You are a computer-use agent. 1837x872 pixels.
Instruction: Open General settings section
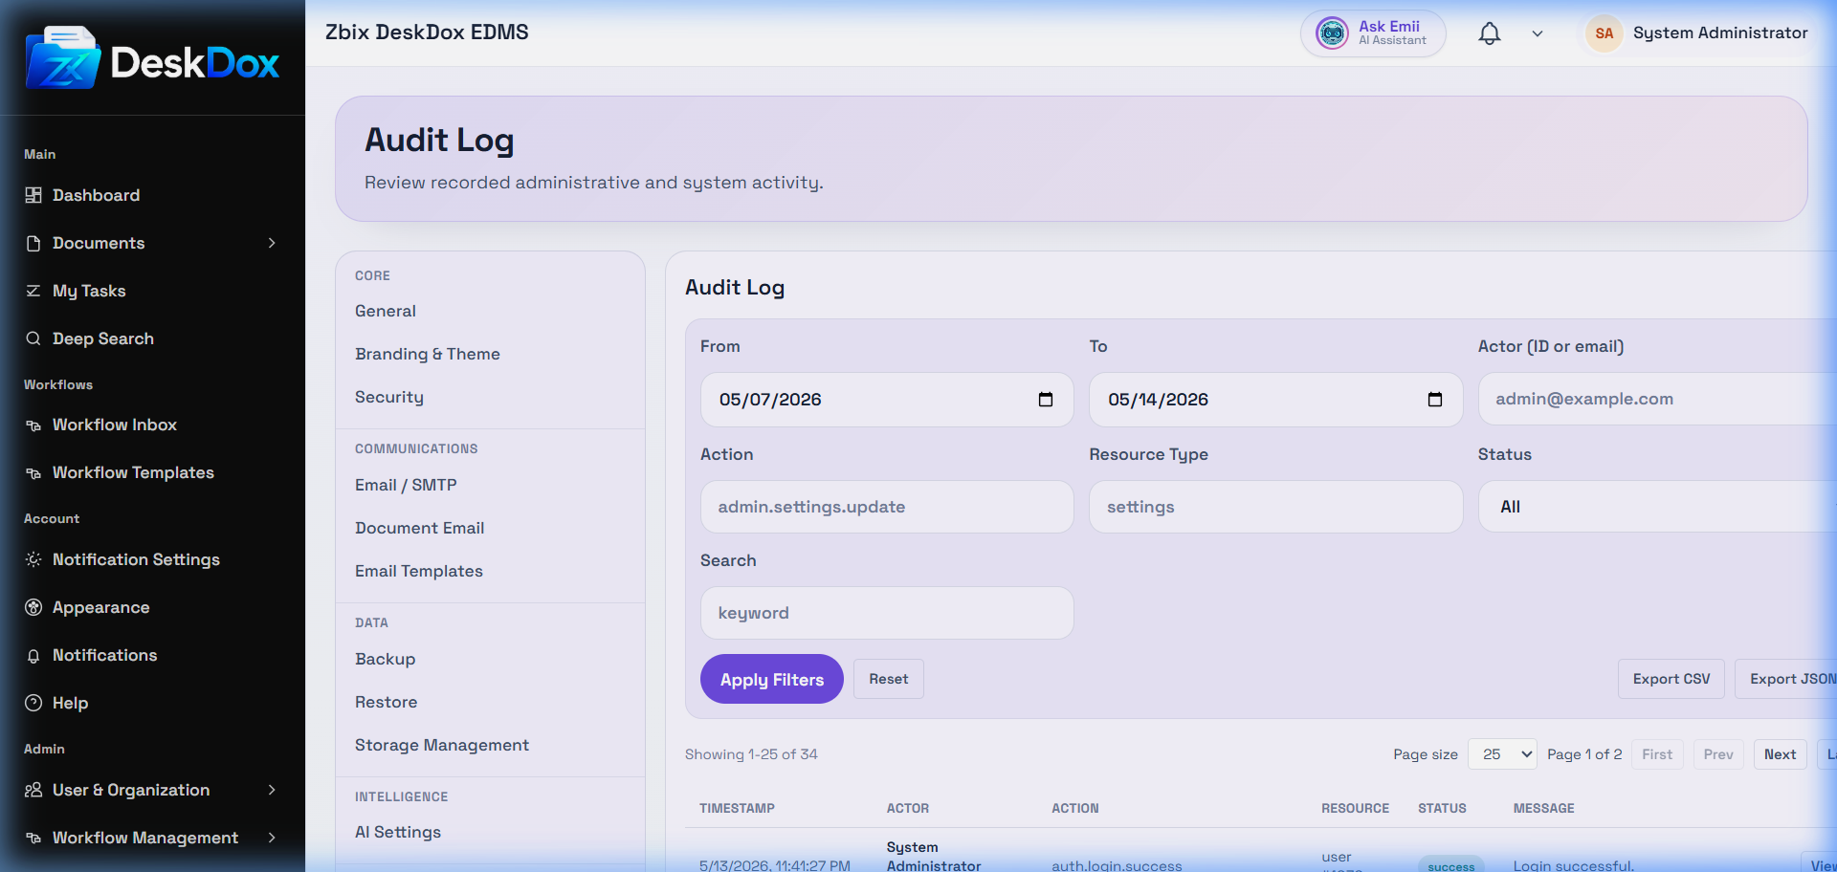pos(386,311)
